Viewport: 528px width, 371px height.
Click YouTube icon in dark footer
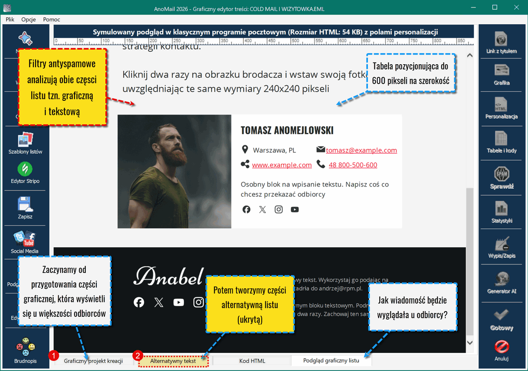(x=179, y=302)
